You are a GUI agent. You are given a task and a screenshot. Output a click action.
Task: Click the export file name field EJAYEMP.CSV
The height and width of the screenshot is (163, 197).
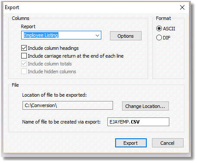138,122
